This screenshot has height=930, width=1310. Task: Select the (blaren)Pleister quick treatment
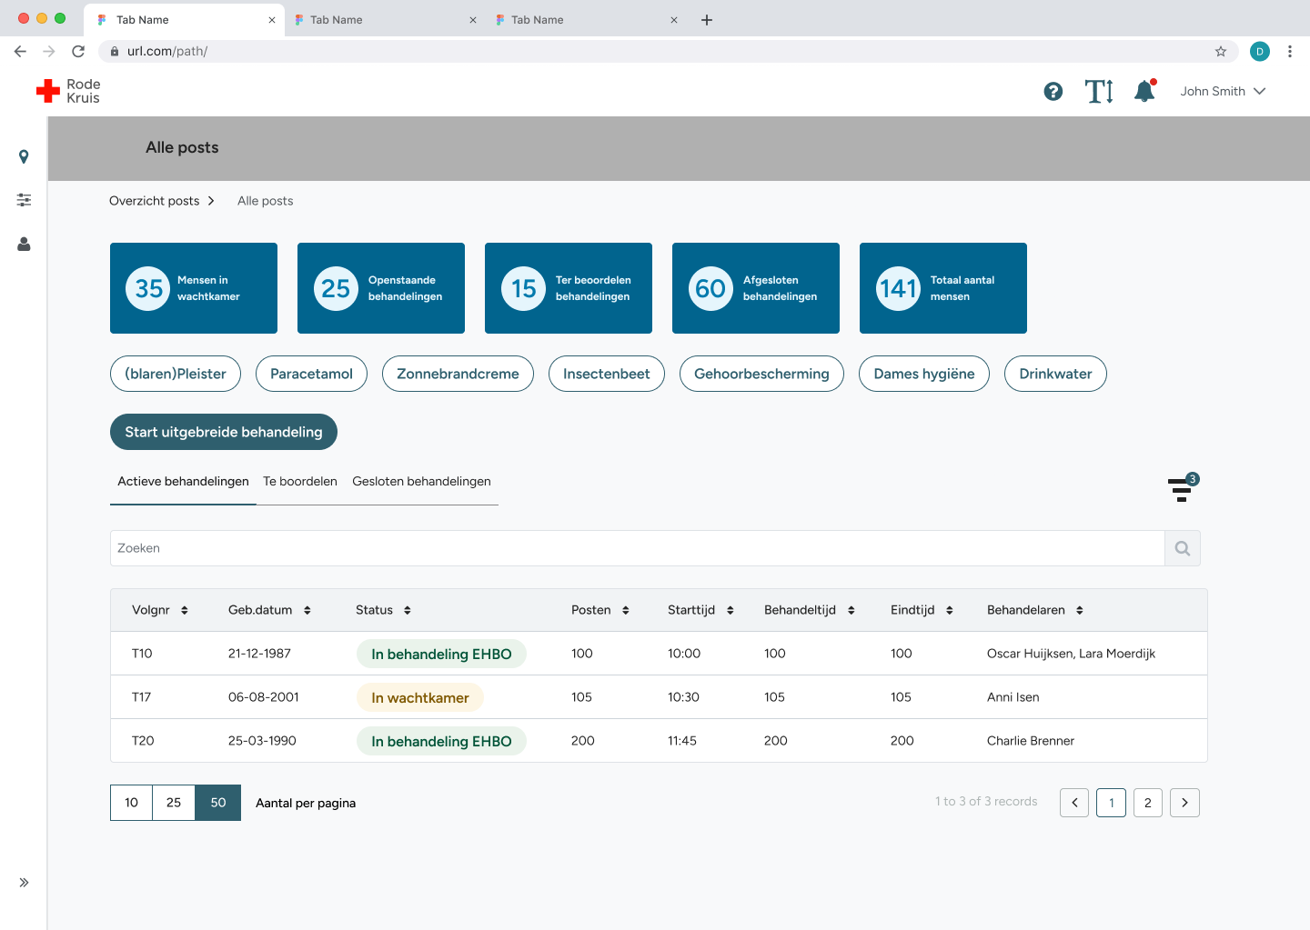(176, 374)
